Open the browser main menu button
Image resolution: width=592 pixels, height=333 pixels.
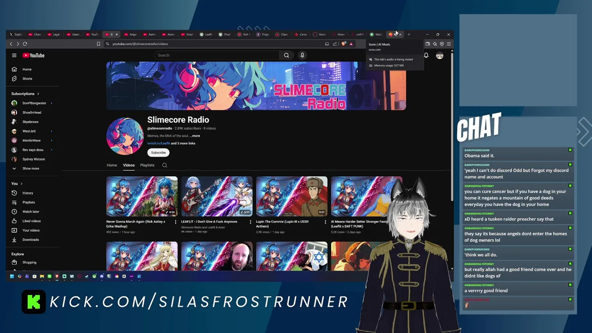click(x=449, y=44)
